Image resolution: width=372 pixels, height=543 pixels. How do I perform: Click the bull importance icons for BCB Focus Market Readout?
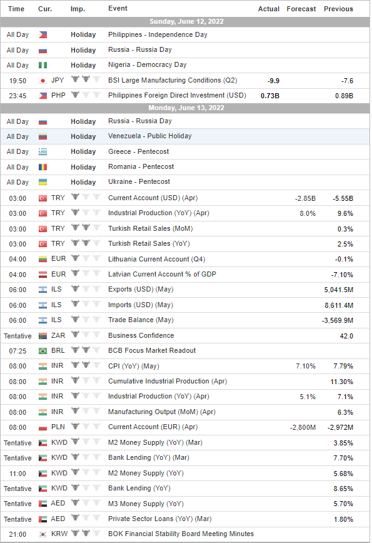[86, 350]
